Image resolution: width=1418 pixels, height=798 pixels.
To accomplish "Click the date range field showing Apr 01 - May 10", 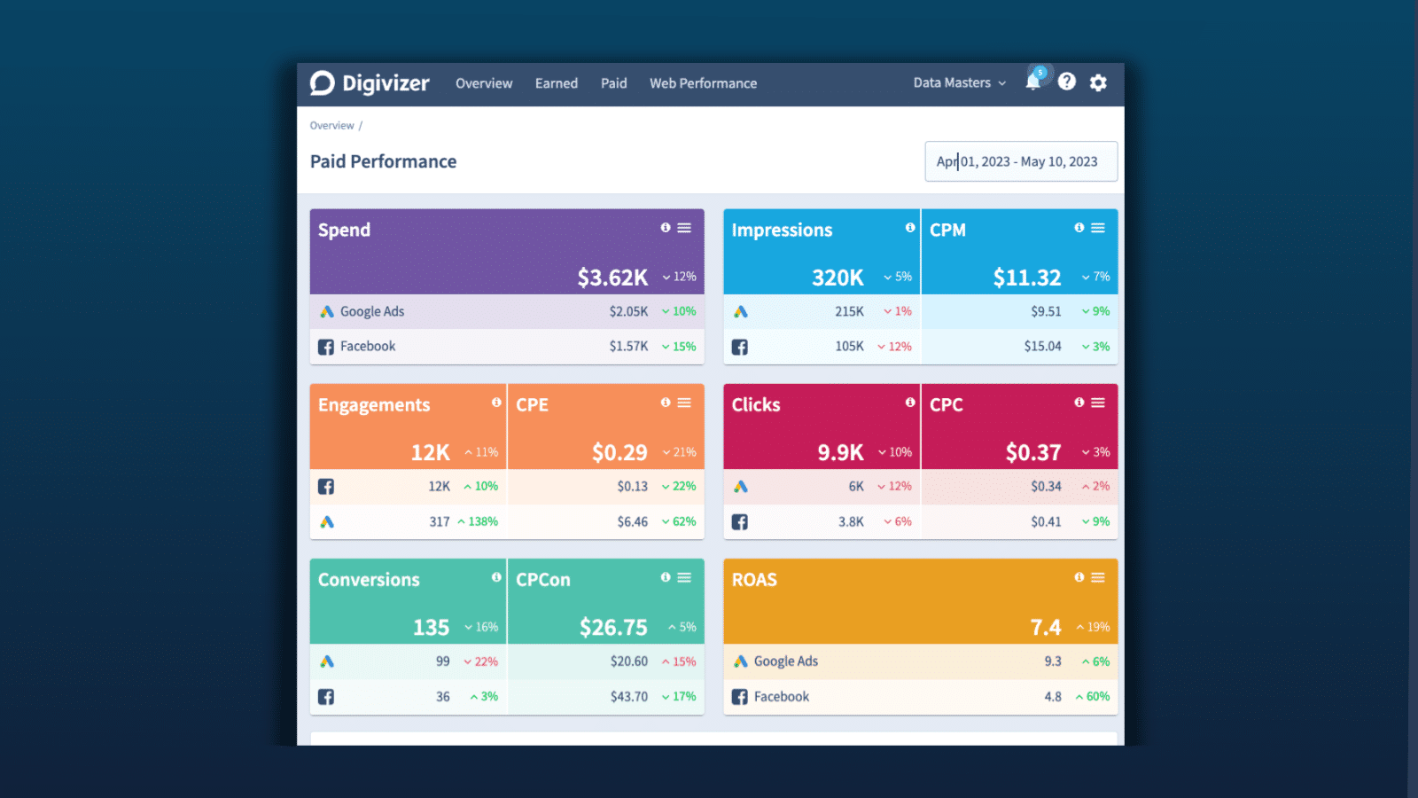I will click(x=1020, y=161).
